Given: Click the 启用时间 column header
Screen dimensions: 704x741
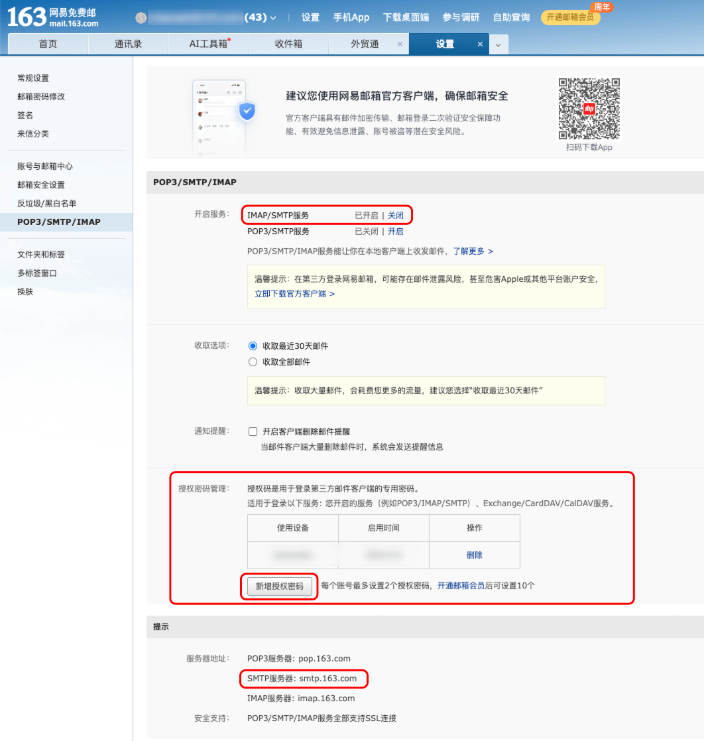Looking at the screenshot, I should point(383,528).
